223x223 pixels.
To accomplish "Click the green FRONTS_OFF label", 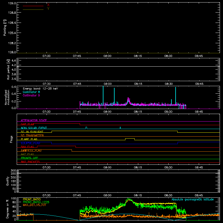I will [x=30, y=158].
